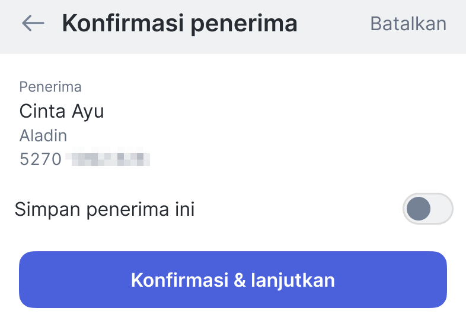Go back using the left arrow icon
Screen dimensions: 466x321
coord(33,23)
